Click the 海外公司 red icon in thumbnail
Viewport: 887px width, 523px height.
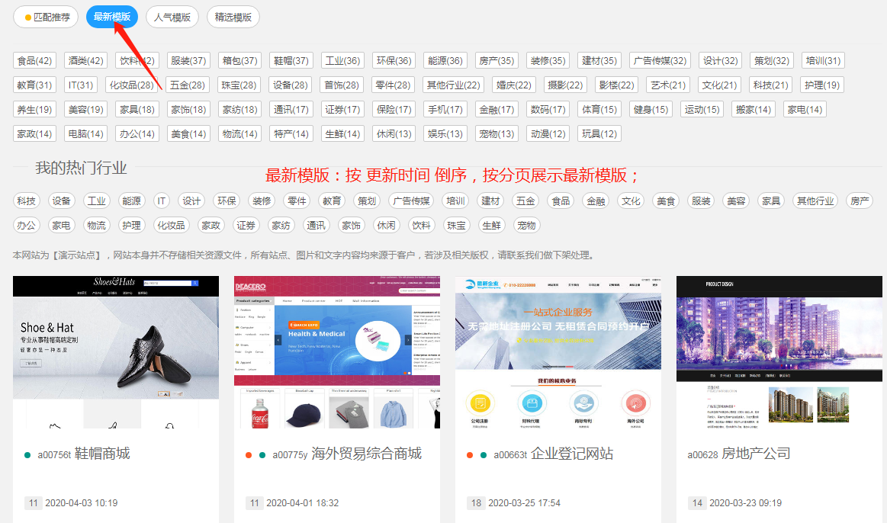point(636,403)
